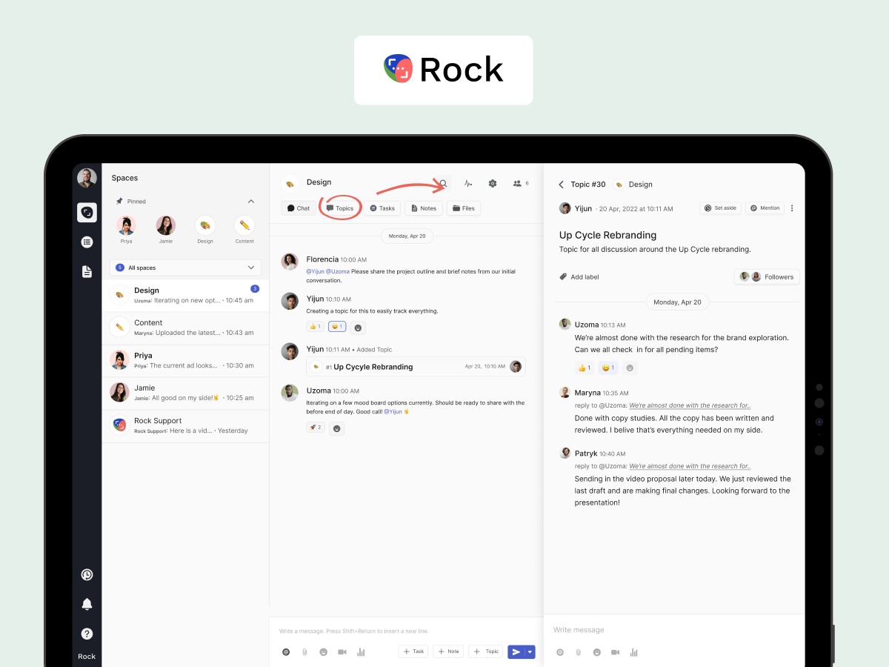Viewport: 889px width, 667px height.
Task: Click the user profile avatar in left rail
Action: tap(87, 178)
